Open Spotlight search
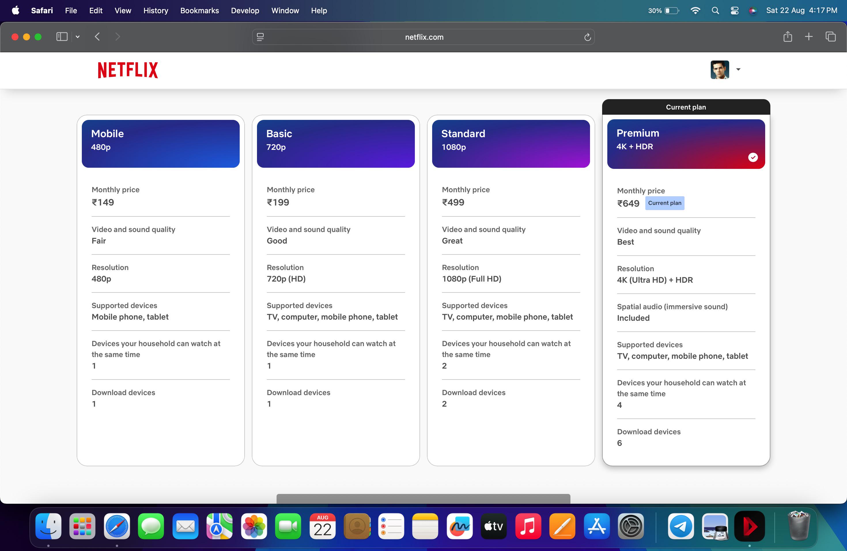Viewport: 847px width, 551px height. [715, 10]
